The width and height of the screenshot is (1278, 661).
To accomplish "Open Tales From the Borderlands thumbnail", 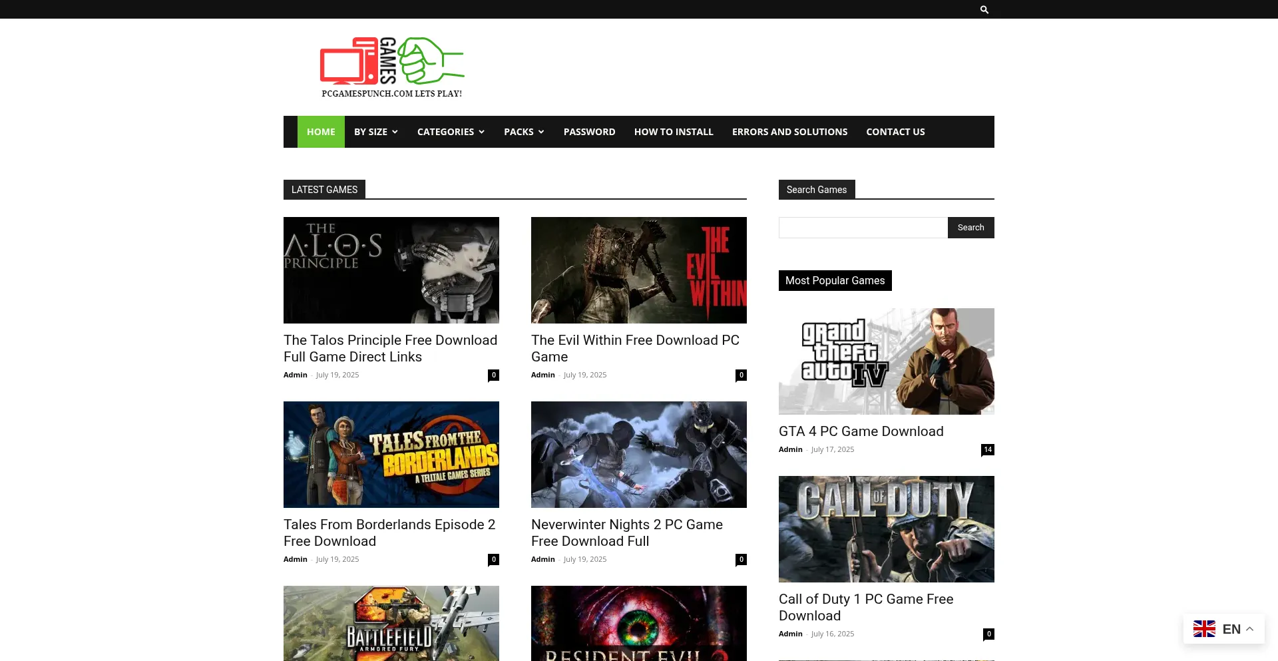I will pos(391,455).
